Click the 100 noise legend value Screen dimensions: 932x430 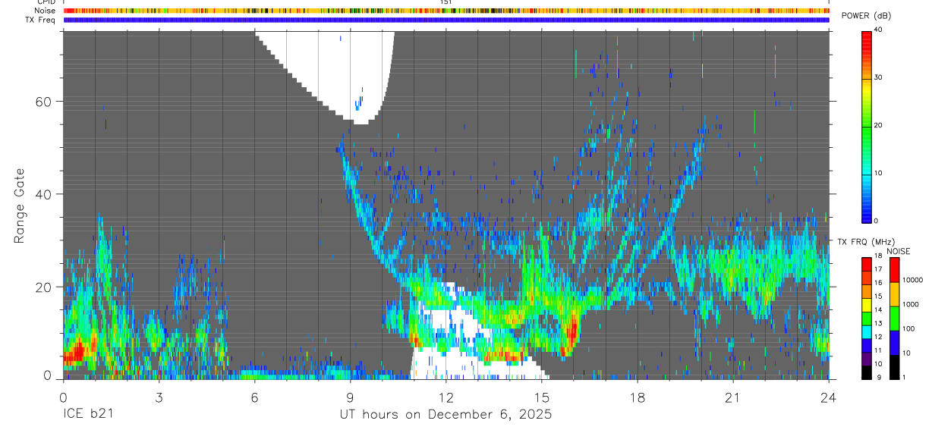tap(908, 328)
